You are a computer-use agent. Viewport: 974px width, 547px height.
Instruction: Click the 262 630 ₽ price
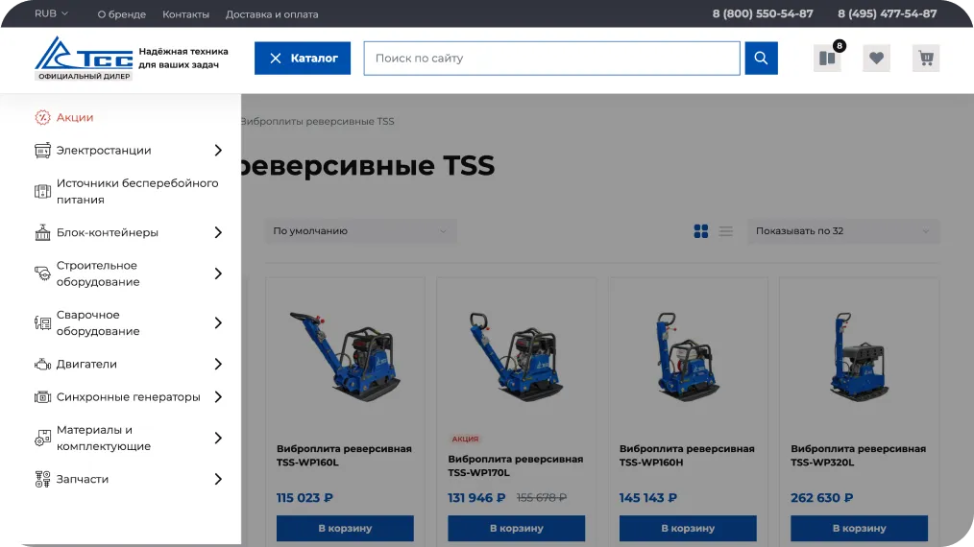pos(822,498)
